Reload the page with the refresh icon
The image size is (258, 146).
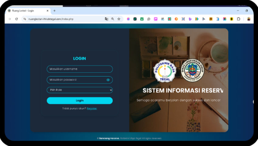tap(16, 19)
